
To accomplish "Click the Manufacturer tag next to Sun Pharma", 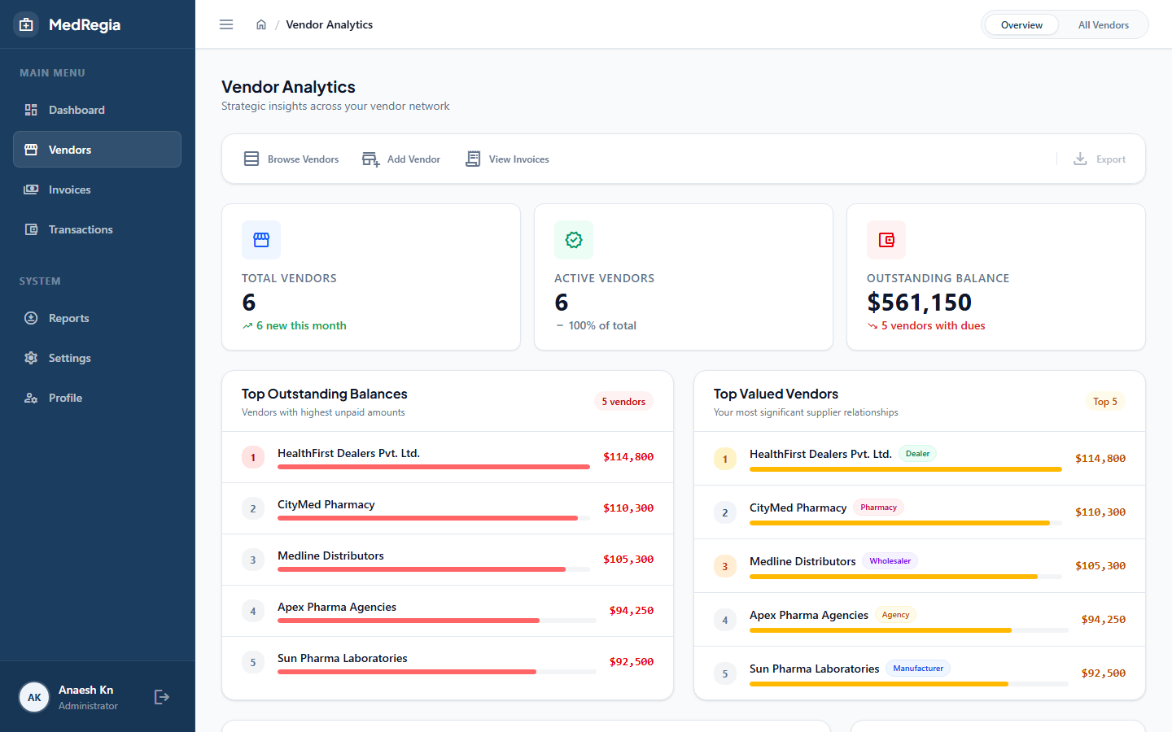I will 918,669.
